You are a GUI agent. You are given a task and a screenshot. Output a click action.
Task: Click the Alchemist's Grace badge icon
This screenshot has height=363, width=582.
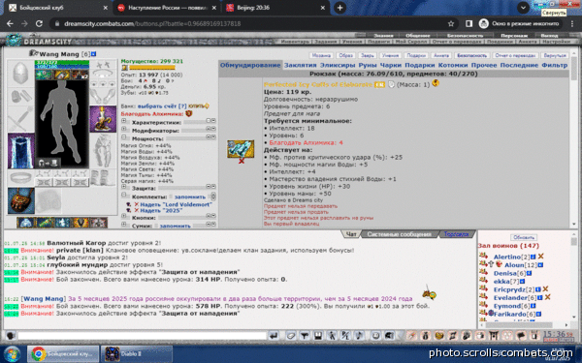click(x=189, y=113)
